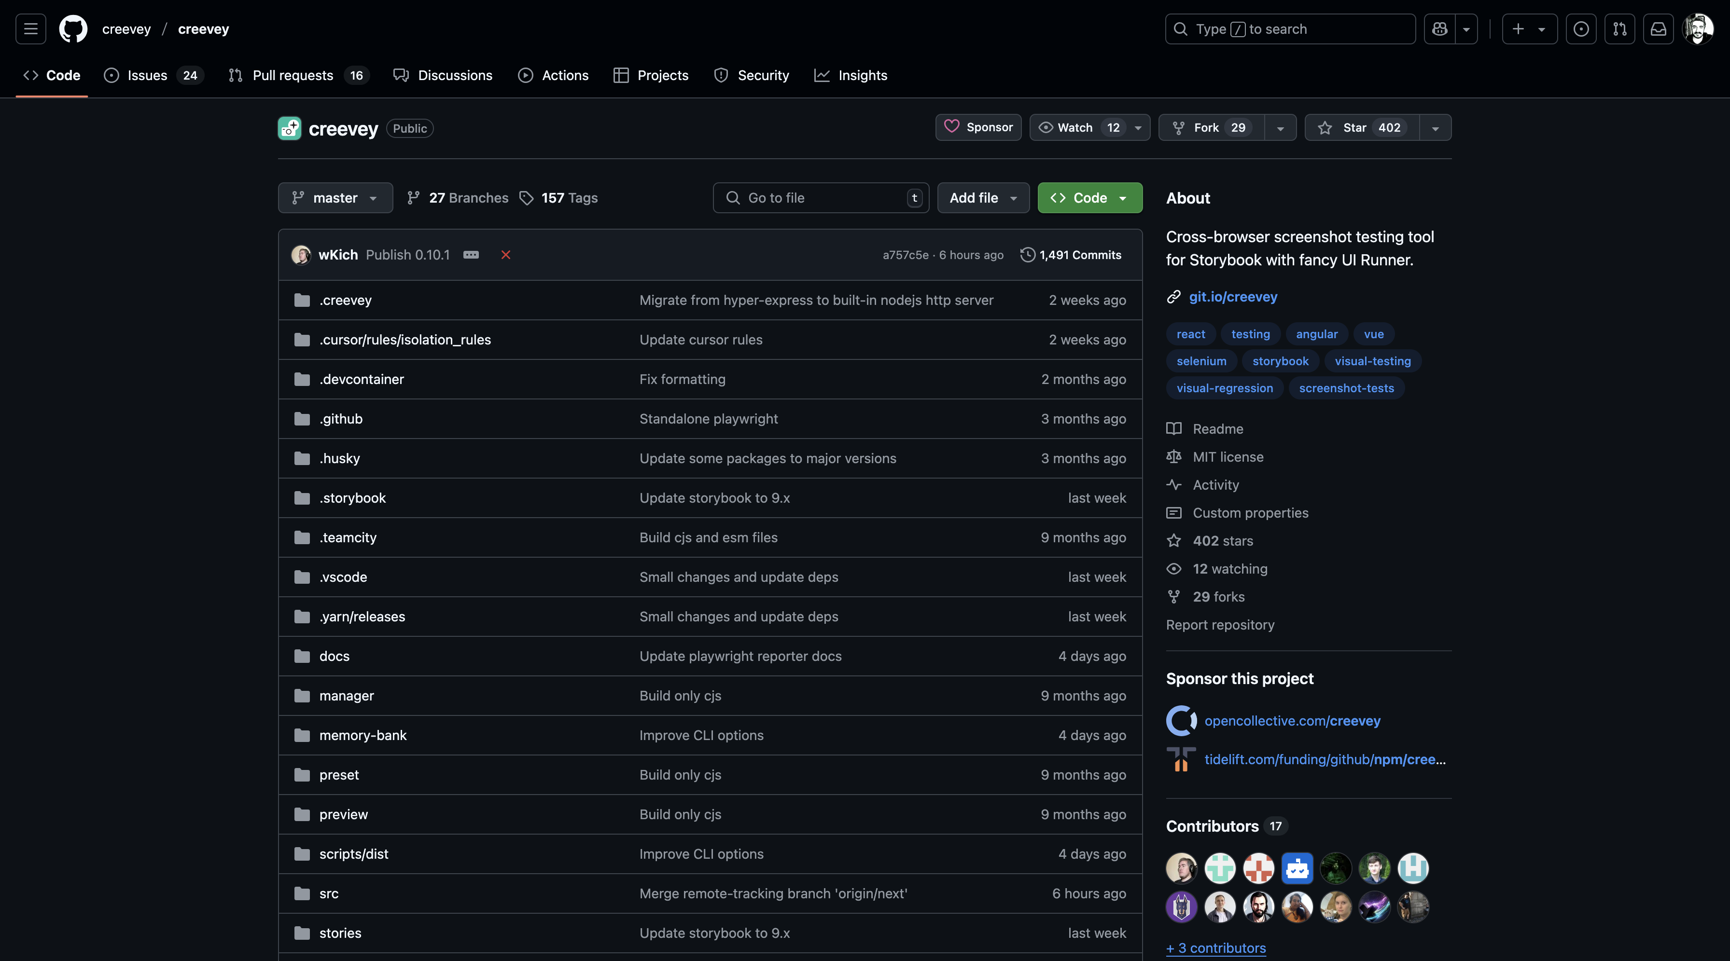Open 157 Tags listing
Image resolution: width=1730 pixels, height=961 pixels.
pyautogui.click(x=559, y=198)
